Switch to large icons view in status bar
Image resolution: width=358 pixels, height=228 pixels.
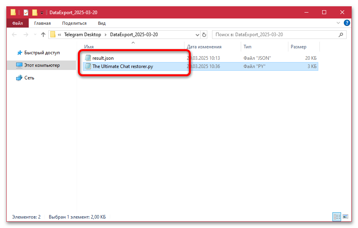point(345,217)
